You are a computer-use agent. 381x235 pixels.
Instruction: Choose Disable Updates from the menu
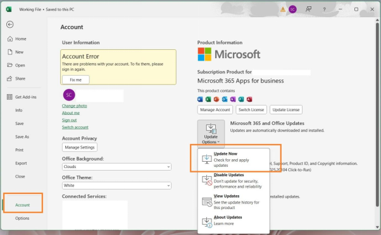[x=234, y=181]
